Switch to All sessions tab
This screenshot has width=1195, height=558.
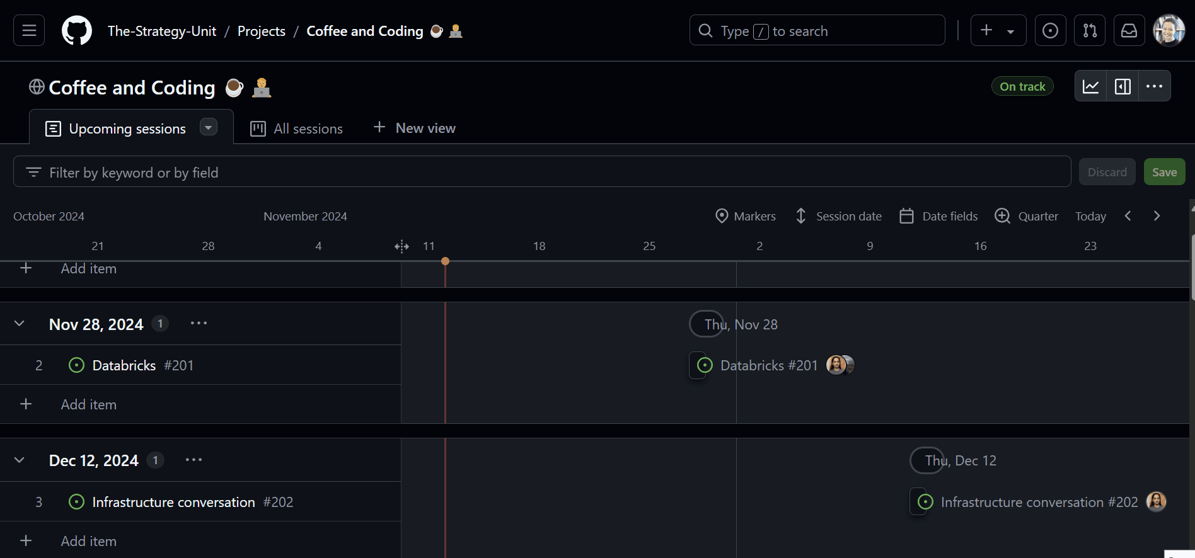(297, 128)
